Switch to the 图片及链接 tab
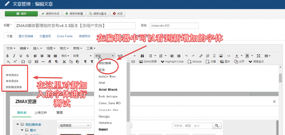 pos(26,36)
